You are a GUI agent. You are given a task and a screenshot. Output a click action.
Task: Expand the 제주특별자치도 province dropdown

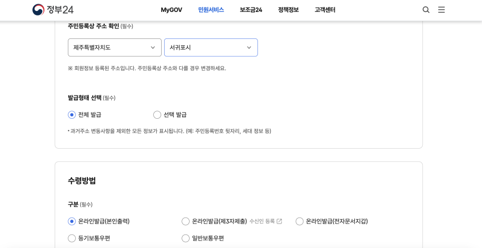[115, 47]
